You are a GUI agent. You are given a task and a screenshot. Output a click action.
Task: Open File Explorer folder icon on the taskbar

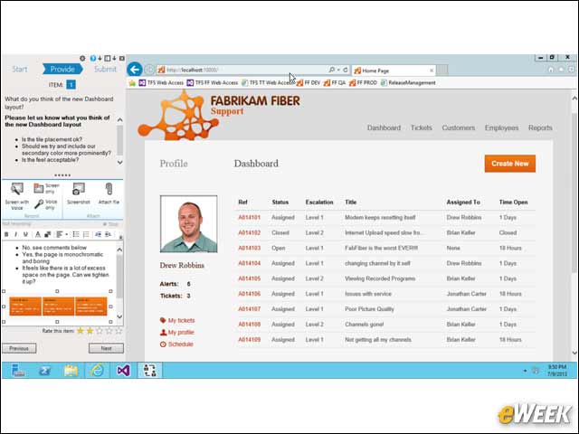(71, 370)
